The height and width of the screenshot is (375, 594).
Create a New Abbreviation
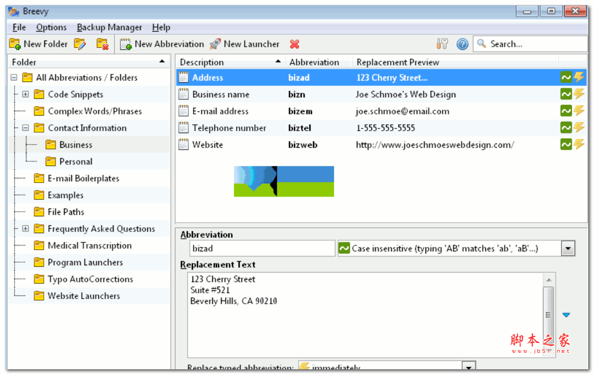(x=162, y=44)
